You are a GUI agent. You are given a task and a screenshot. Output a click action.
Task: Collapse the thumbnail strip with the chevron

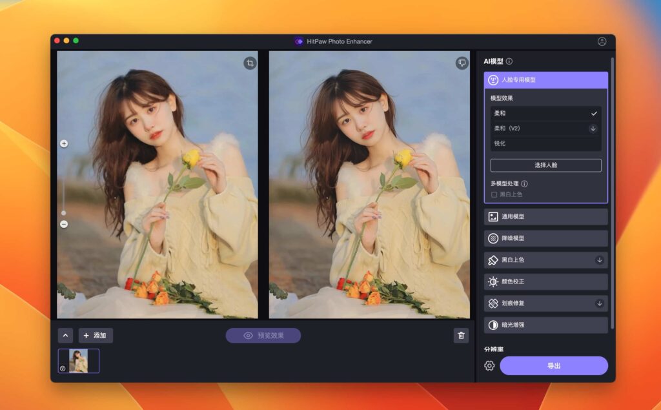click(65, 335)
